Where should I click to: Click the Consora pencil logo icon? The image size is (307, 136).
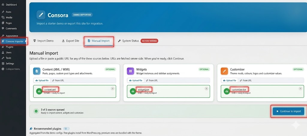point(41,15)
